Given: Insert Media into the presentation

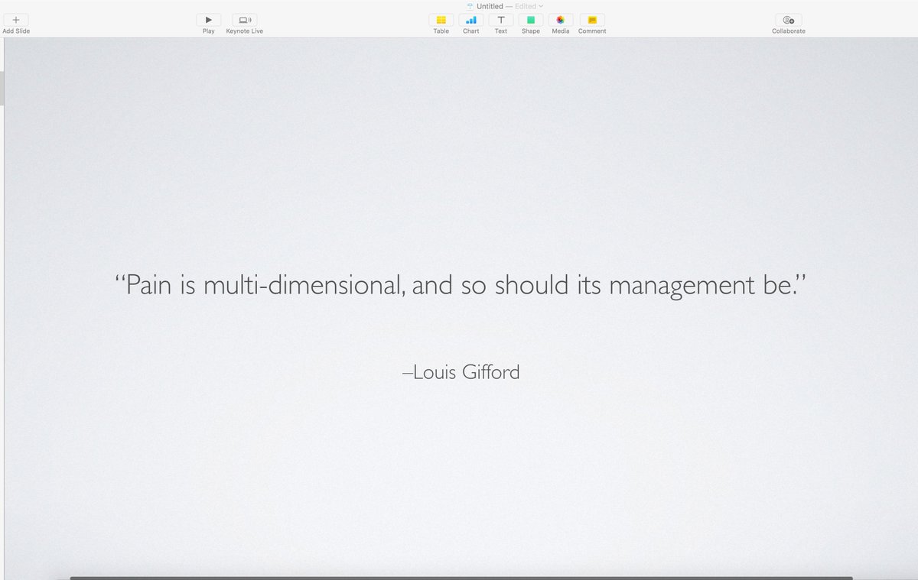Looking at the screenshot, I should point(560,21).
